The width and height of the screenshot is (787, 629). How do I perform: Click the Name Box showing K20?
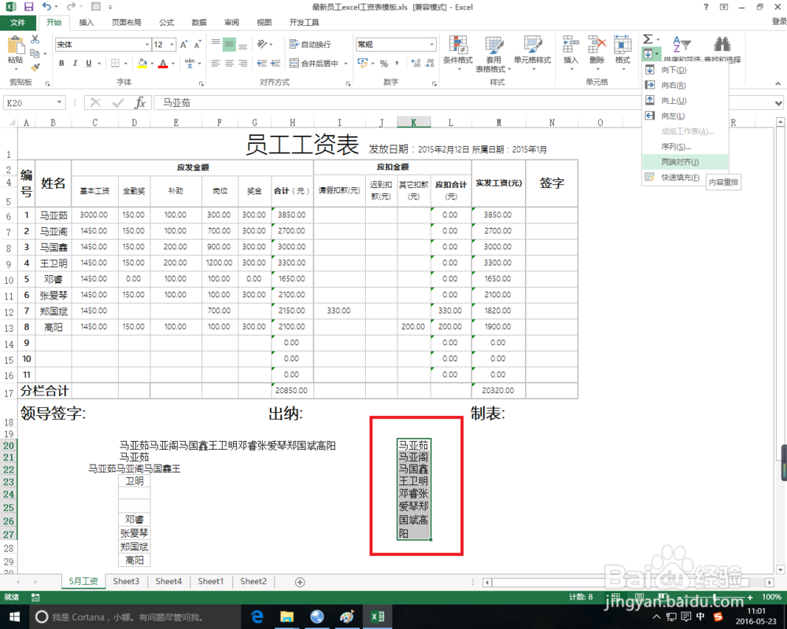(x=29, y=103)
